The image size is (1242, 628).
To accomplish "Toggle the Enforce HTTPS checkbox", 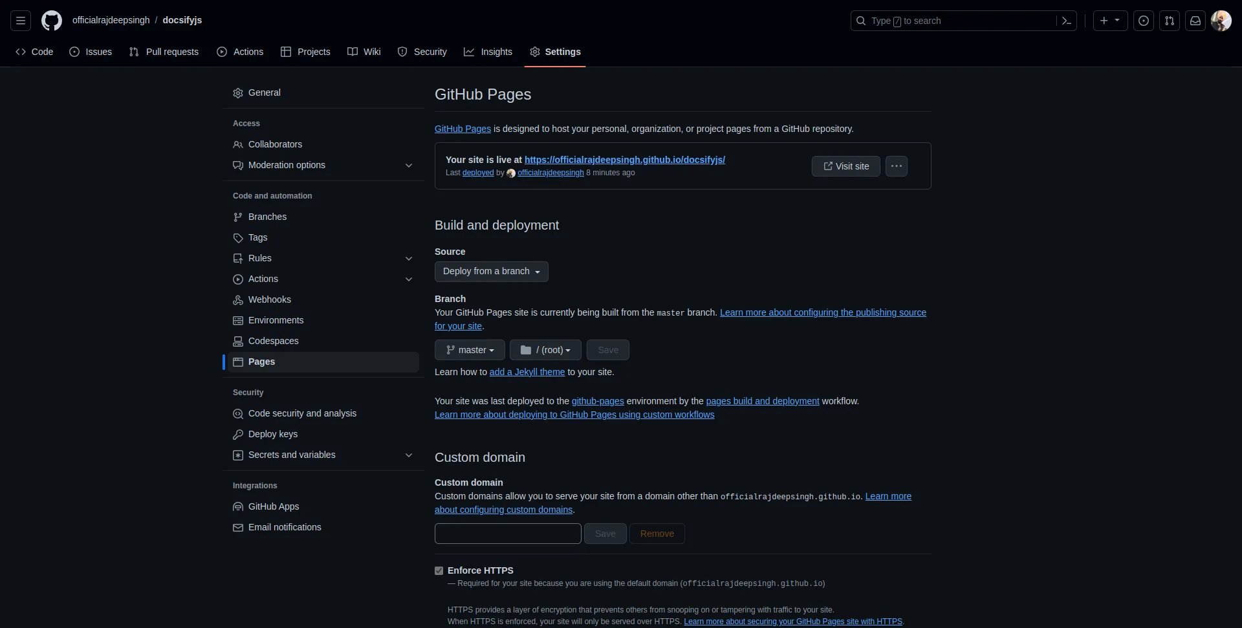I will [439, 571].
